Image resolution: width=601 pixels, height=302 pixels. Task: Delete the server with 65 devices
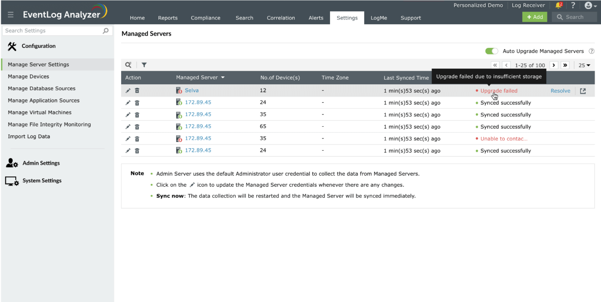coord(137,127)
